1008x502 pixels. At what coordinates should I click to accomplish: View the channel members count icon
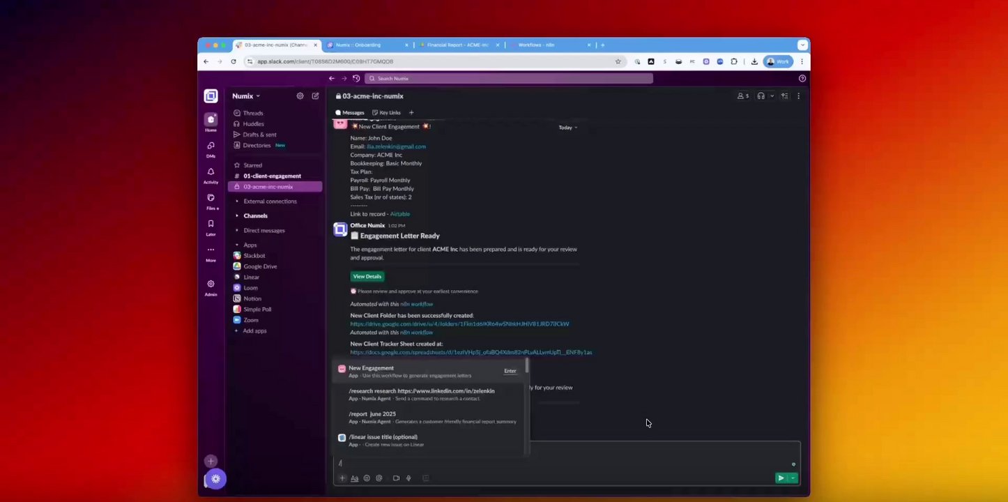point(743,96)
